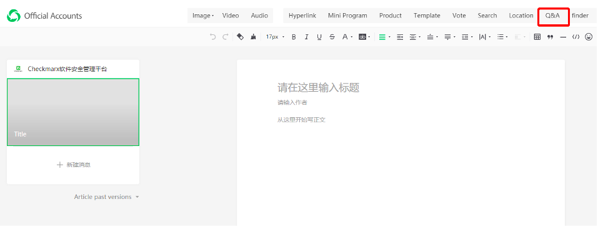Click the code block icon

tap(576, 37)
